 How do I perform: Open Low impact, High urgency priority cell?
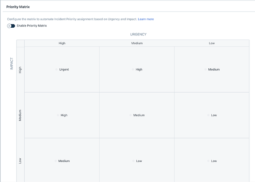(62, 161)
